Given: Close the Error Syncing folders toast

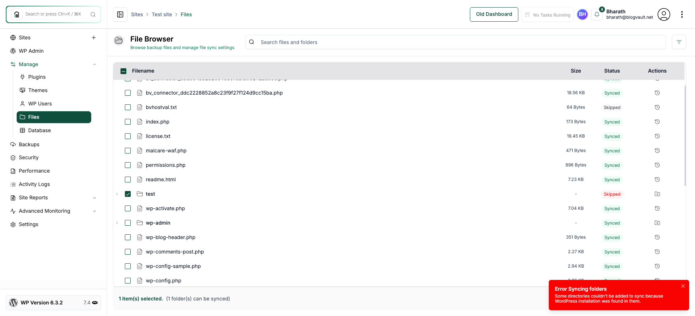Looking at the screenshot, I should pos(683,286).
